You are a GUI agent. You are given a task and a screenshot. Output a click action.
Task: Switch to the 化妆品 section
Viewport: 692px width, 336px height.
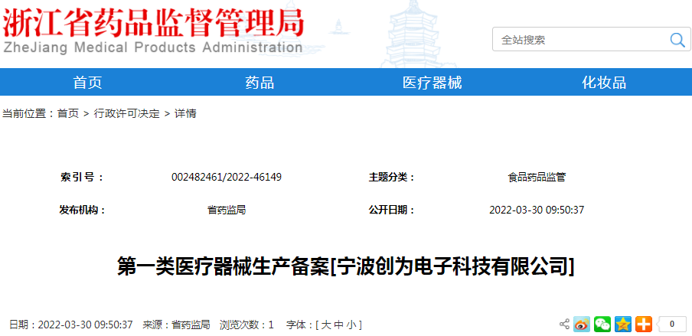tap(604, 83)
